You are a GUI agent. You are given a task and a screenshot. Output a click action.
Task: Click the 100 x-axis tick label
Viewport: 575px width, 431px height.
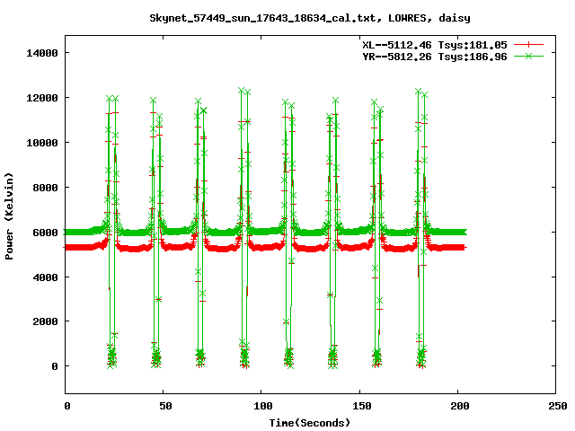[263, 406]
